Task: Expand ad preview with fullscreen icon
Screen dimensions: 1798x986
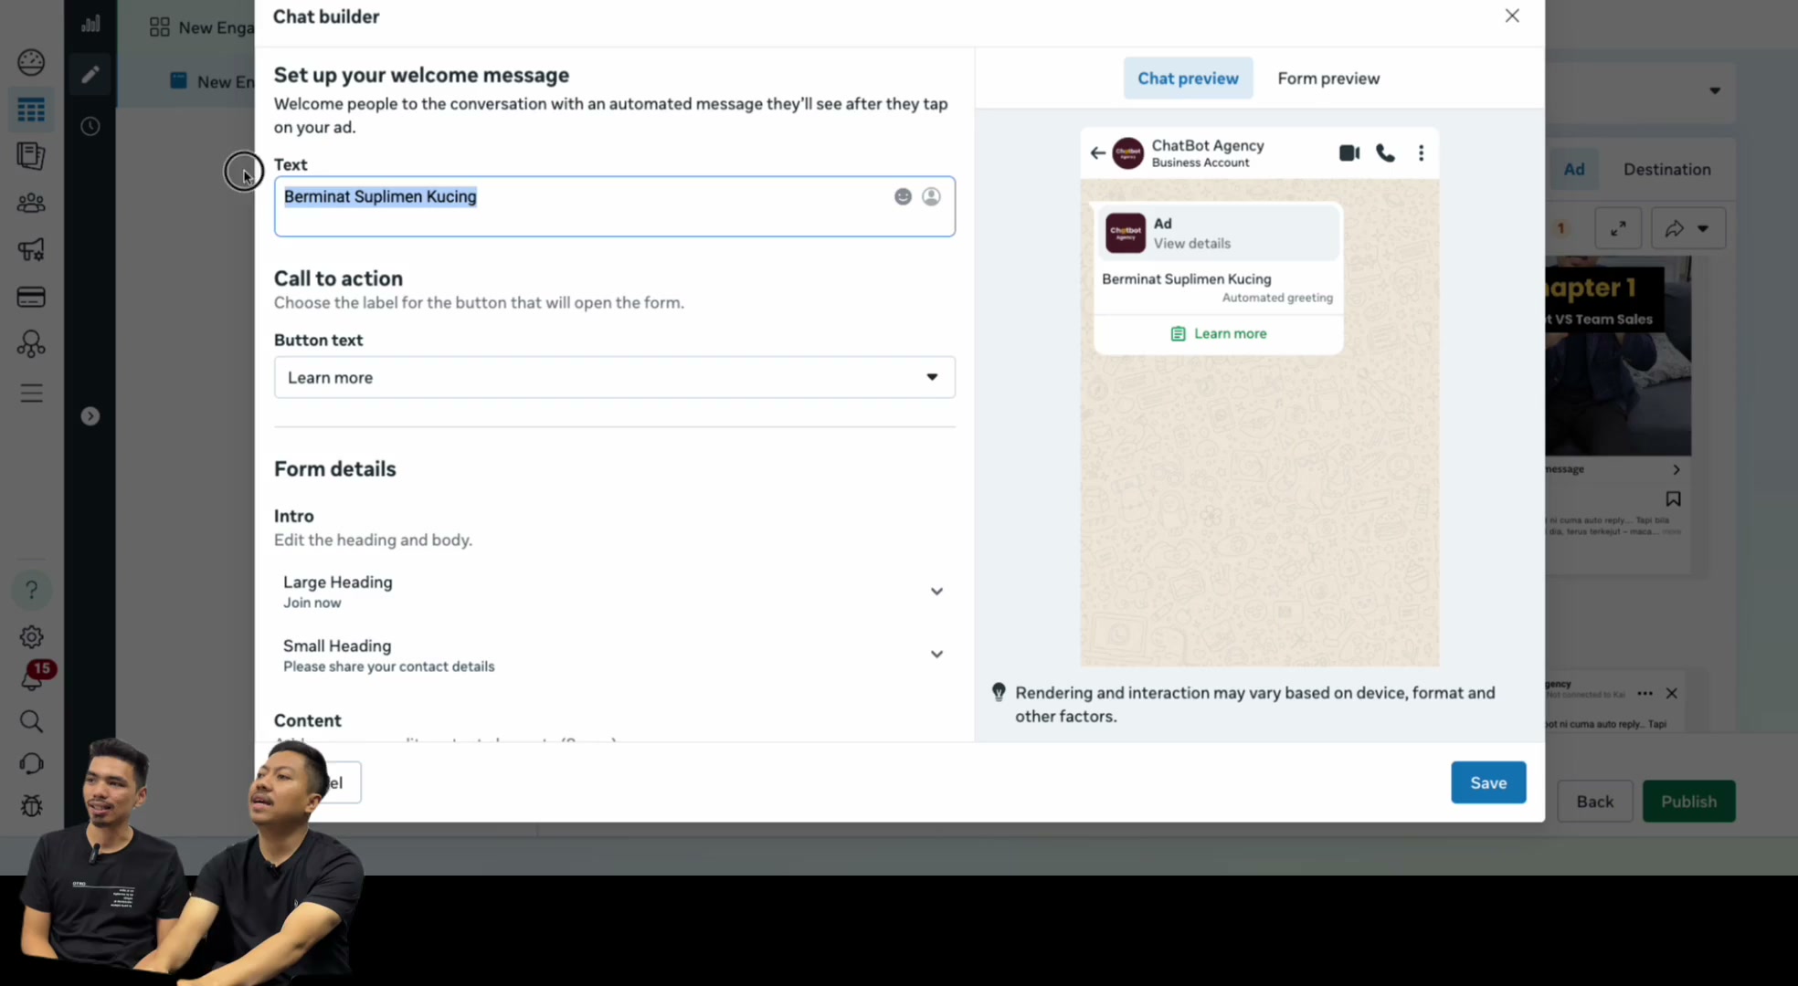Action: (x=1618, y=228)
